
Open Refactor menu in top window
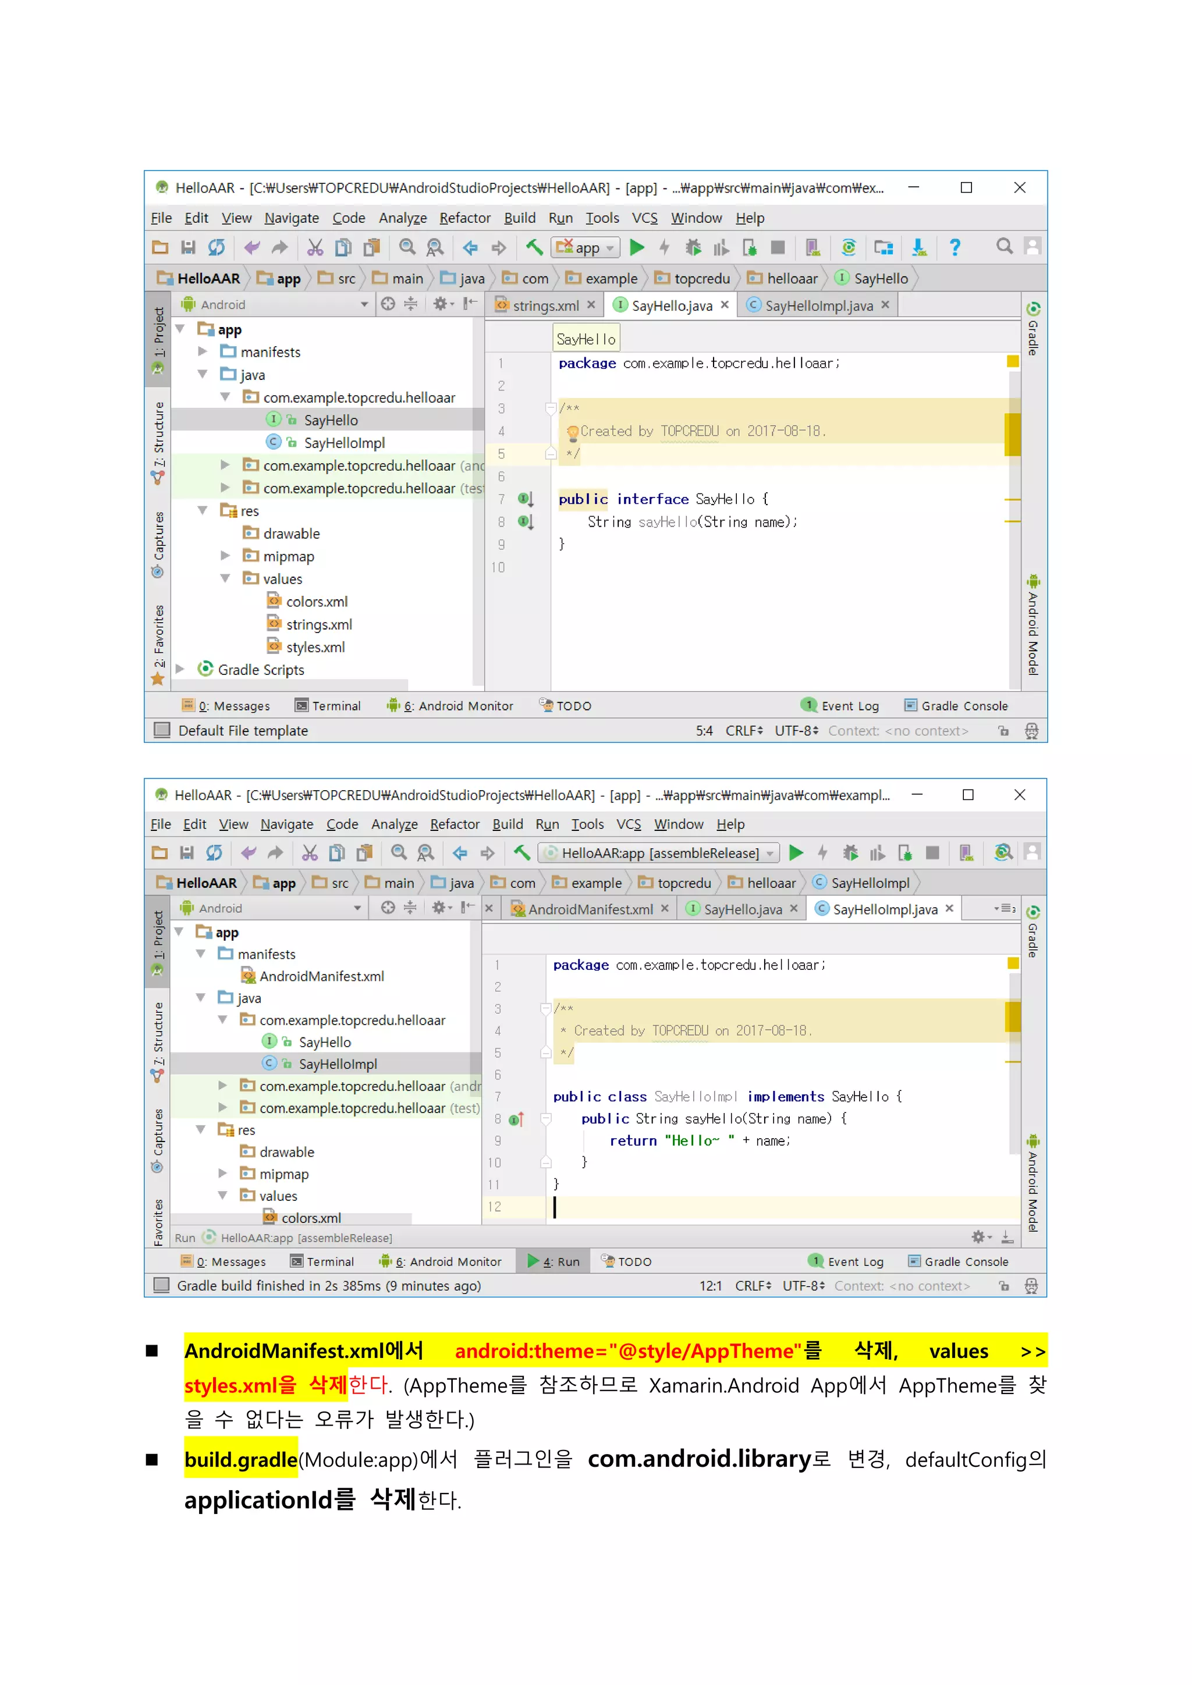(x=464, y=218)
